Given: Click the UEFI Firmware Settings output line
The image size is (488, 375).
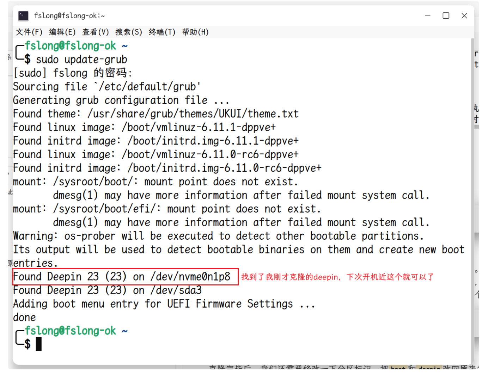Looking at the screenshot, I should tap(164, 304).
